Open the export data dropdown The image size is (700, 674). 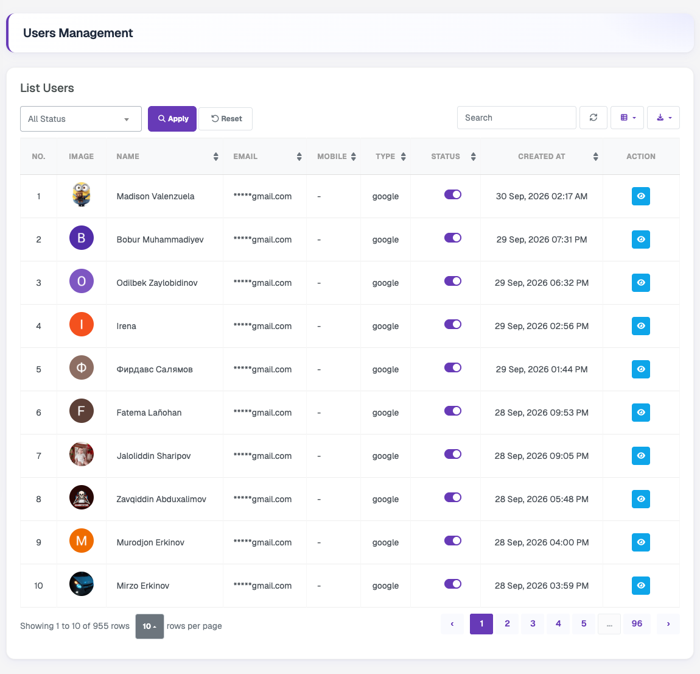click(663, 118)
